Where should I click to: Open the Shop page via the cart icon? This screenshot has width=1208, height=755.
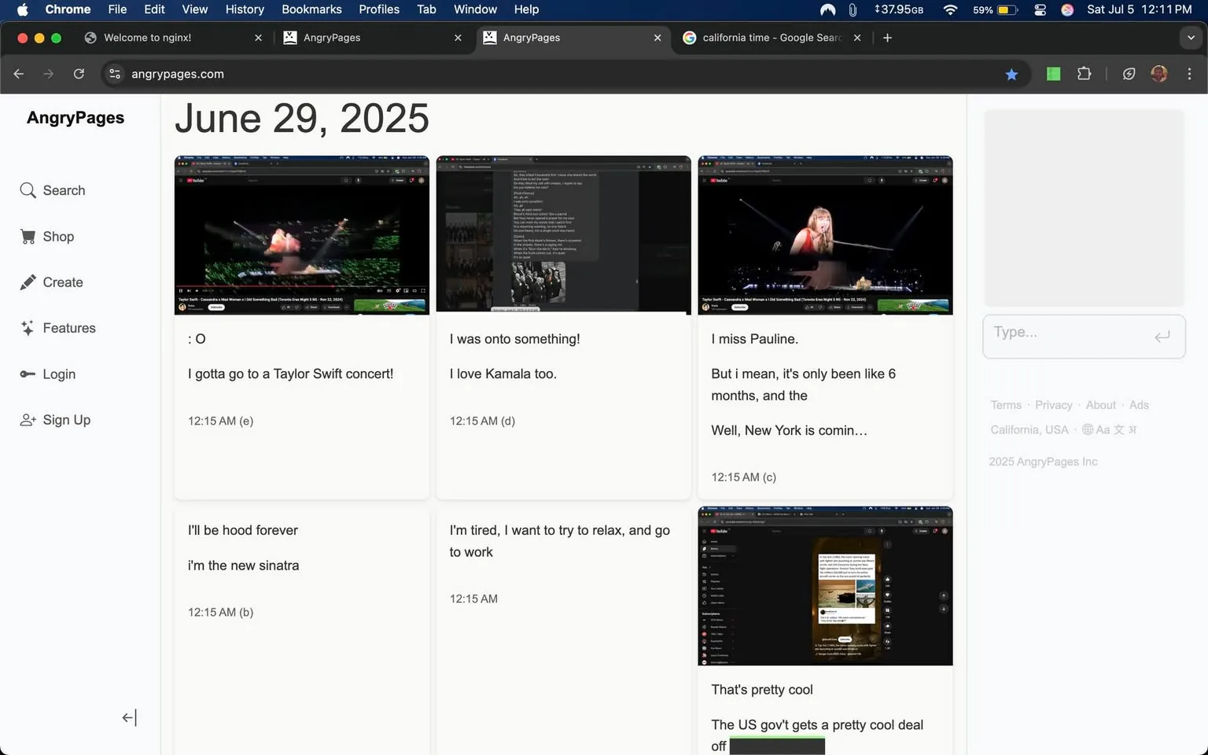pos(26,236)
